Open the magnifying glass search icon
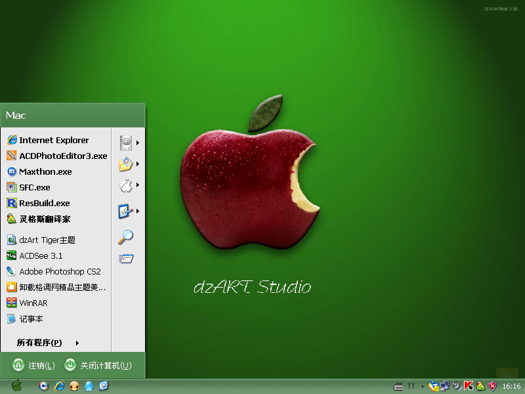525x394 pixels. pos(125,237)
